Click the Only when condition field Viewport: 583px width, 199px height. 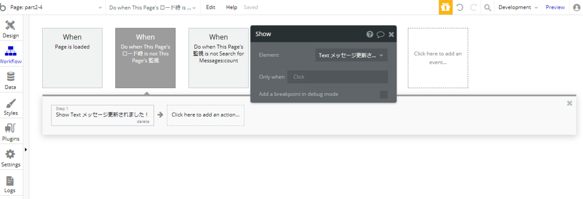click(338, 77)
